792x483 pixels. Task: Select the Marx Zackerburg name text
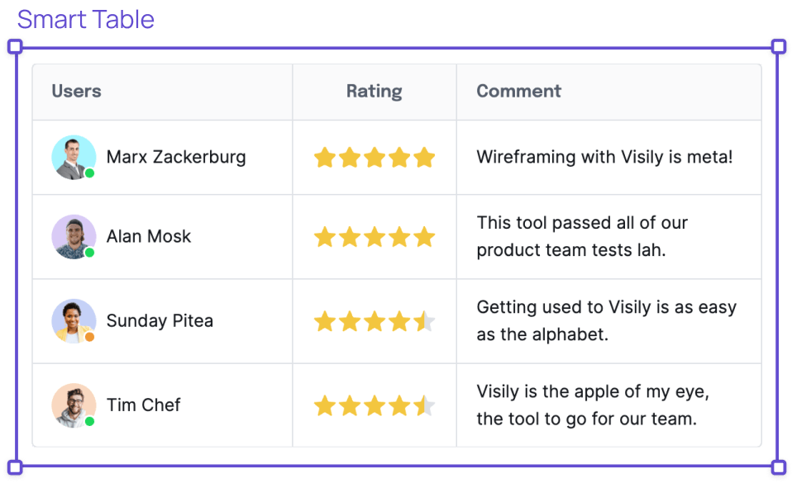[176, 157]
